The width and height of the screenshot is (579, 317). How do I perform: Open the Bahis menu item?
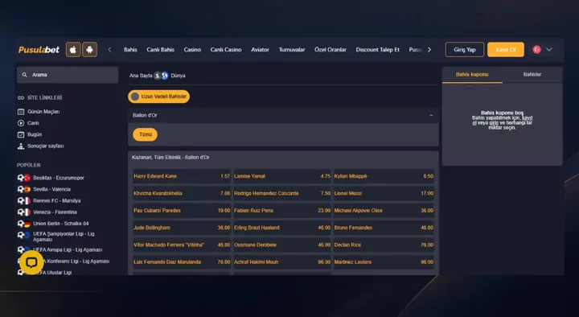click(130, 50)
